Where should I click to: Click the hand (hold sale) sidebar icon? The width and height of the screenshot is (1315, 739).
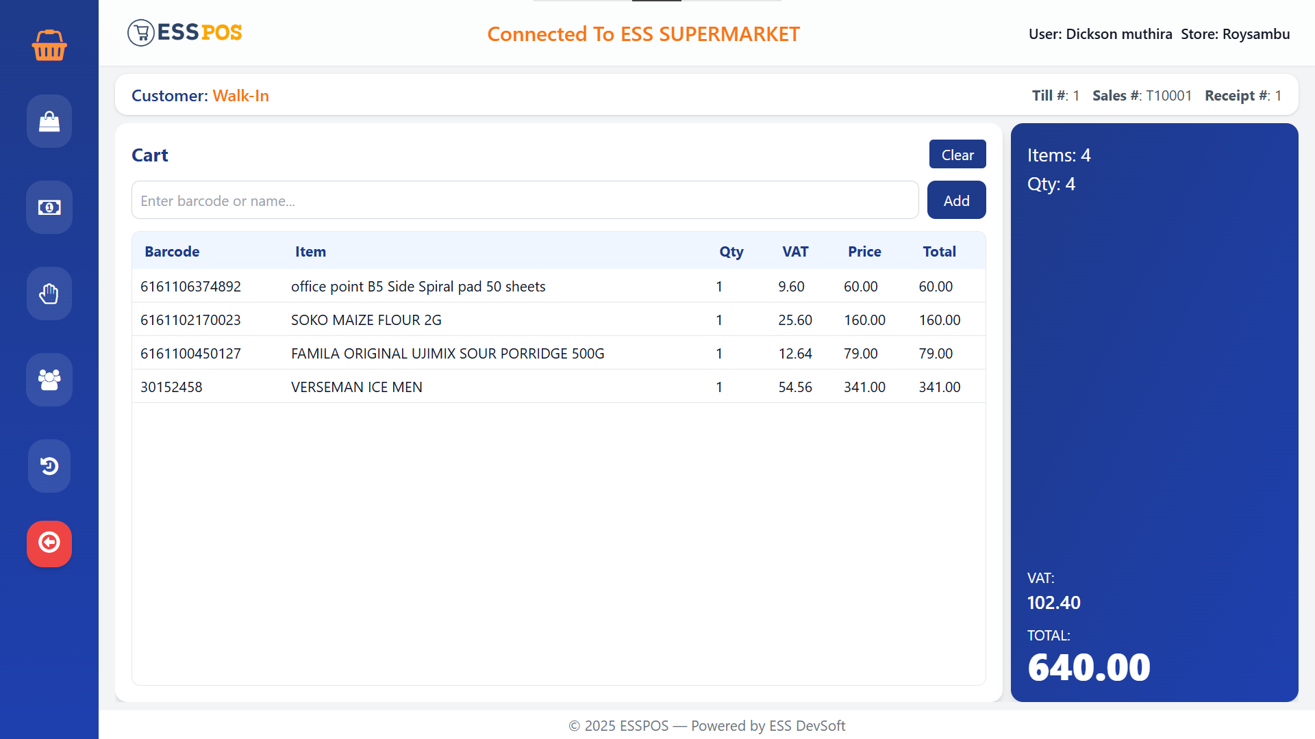click(x=49, y=294)
